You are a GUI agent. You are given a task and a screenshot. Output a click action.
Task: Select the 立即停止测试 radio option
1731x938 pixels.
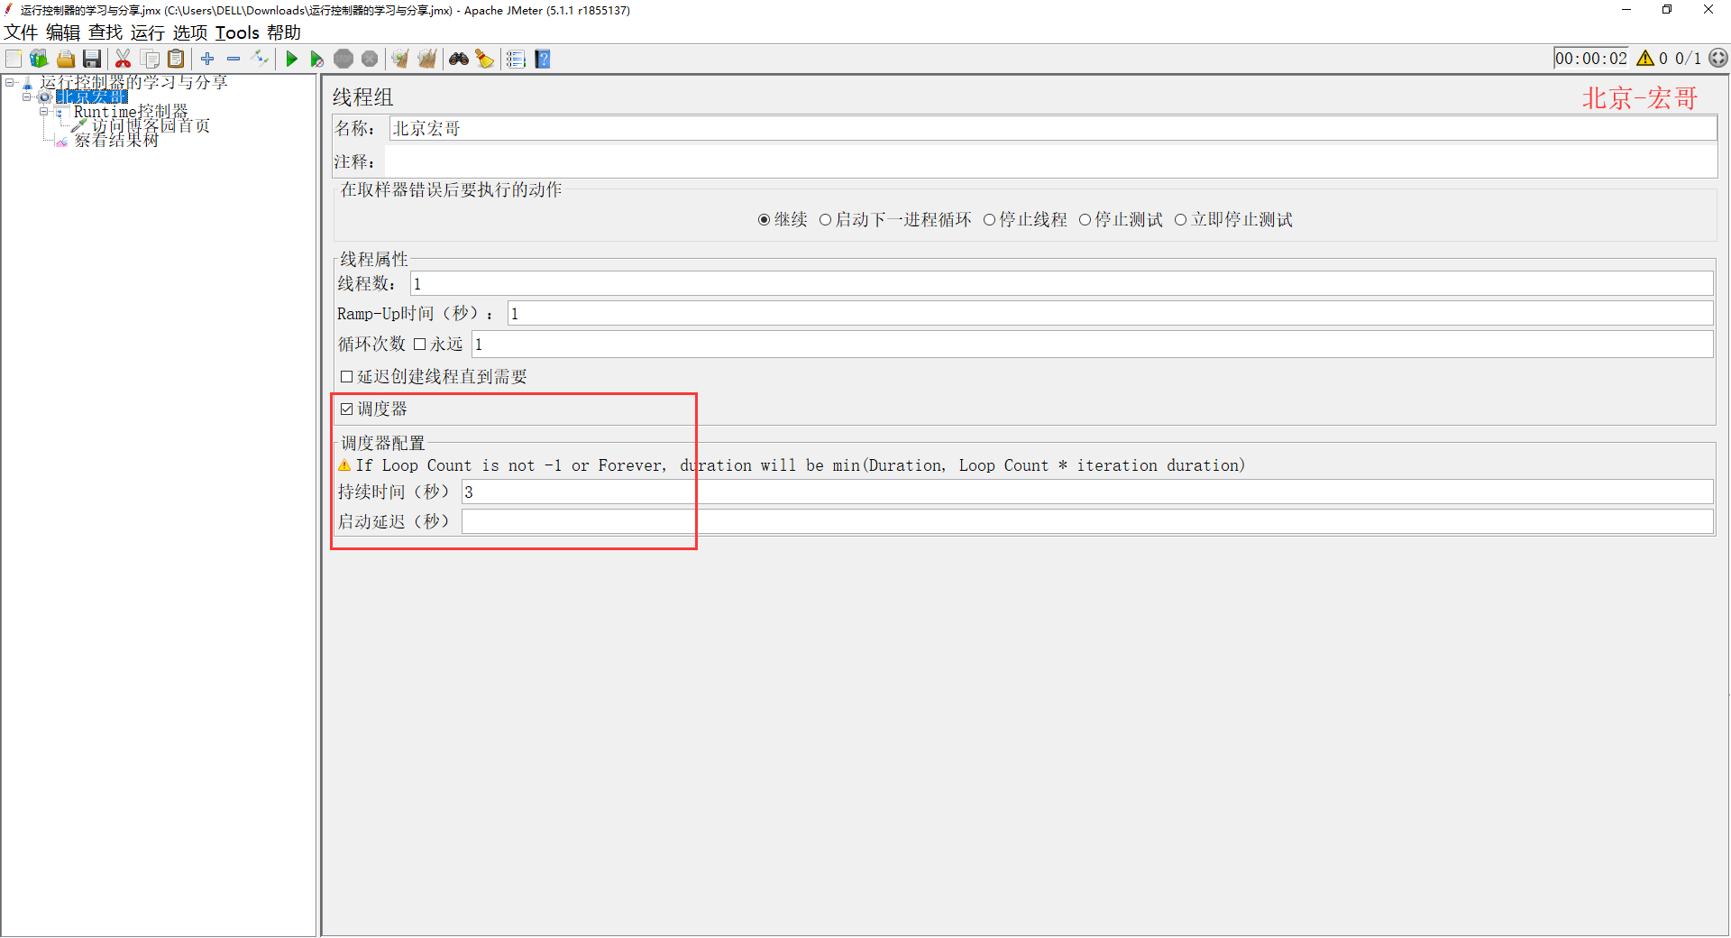[x=1180, y=220]
